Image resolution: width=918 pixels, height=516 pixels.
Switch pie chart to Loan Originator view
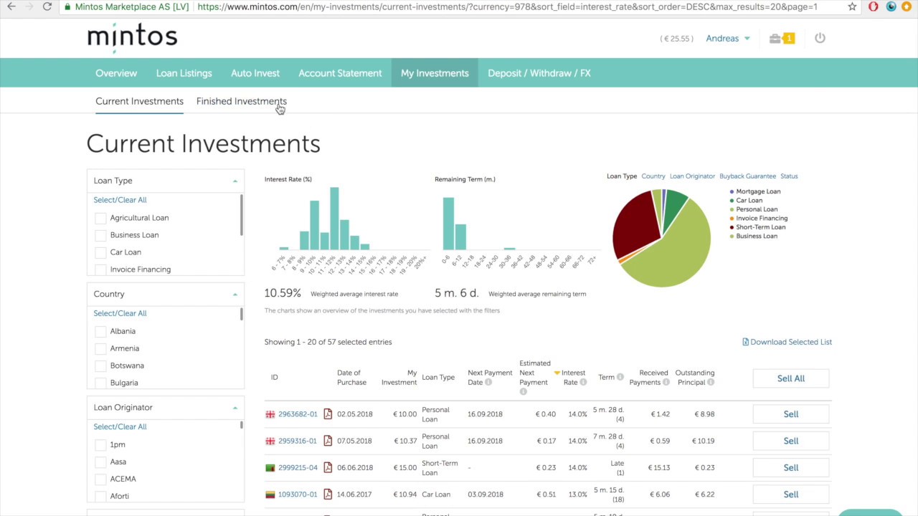point(692,176)
